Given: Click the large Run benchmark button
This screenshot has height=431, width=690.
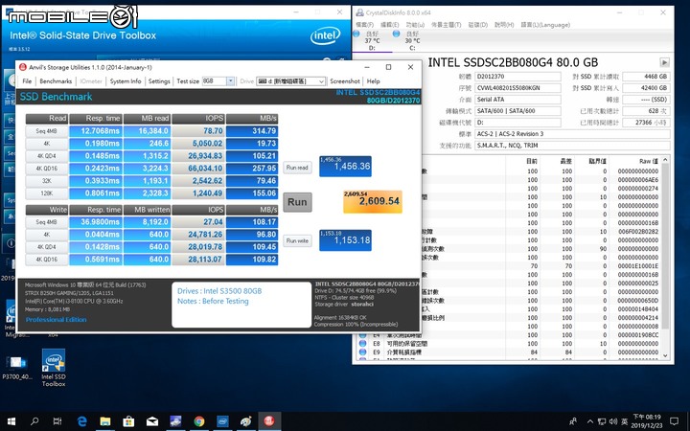Looking at the screenshot, I should 297,202.
